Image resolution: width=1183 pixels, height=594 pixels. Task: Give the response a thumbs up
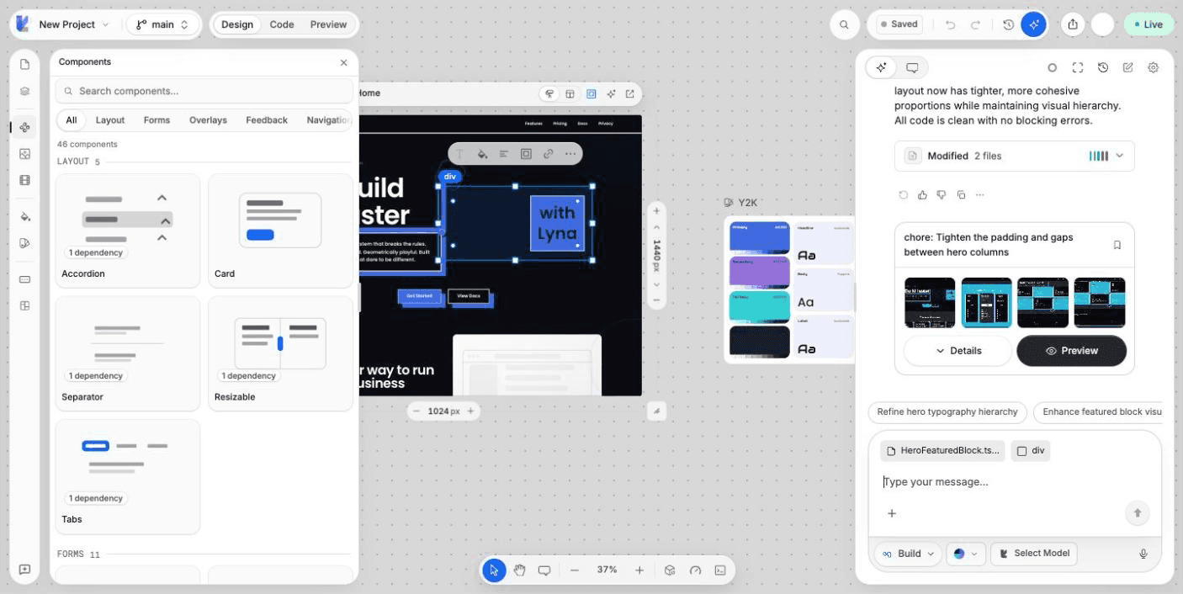click(922, 195)
